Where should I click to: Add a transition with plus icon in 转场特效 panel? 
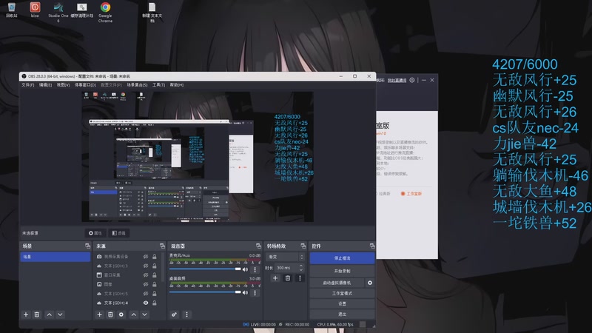point(275,278)
